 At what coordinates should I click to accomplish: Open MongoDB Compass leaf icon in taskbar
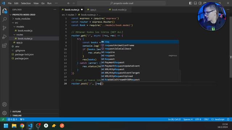click(46, 126)
